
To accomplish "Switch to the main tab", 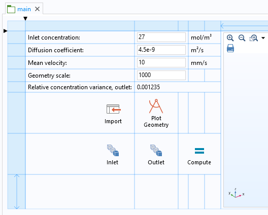I will (x=24, y=9).
